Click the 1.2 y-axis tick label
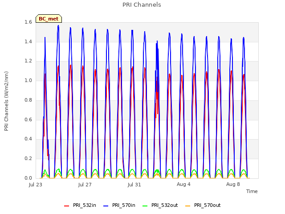 click(28, 61)
